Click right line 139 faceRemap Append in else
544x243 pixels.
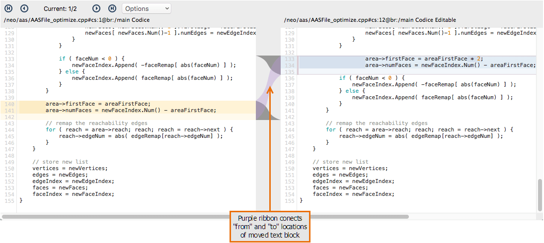(x=433, y=98)
